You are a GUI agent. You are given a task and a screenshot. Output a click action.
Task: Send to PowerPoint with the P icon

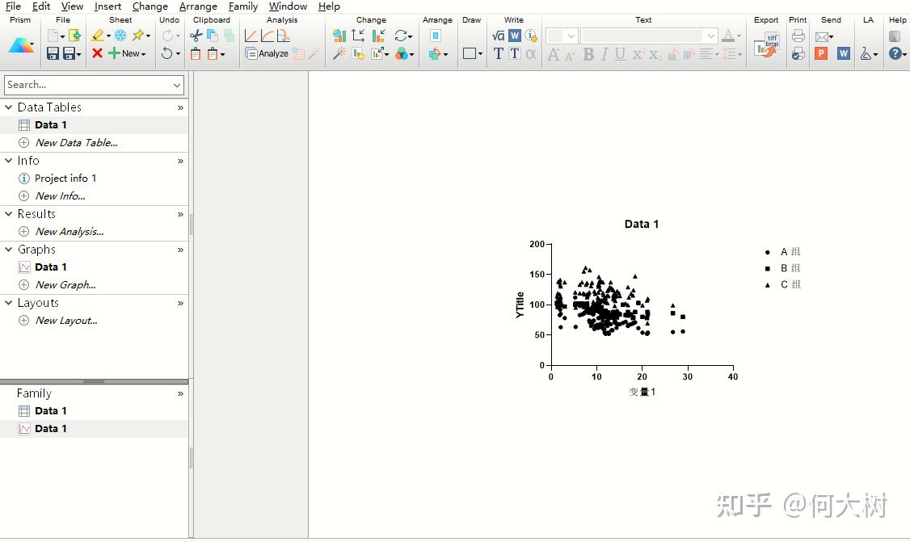click(x=820, y=54)
